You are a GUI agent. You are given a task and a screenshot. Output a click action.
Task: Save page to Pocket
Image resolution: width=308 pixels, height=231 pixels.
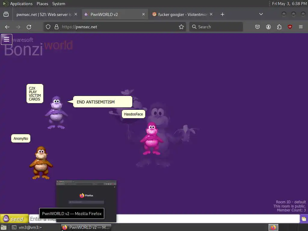[257, 27]
